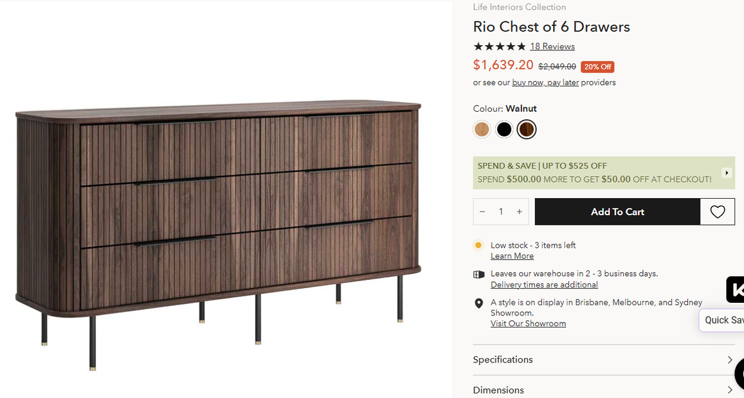Click the Add To Cart button
The height and width of the screenshot is (398, 744).
(617, 212)
